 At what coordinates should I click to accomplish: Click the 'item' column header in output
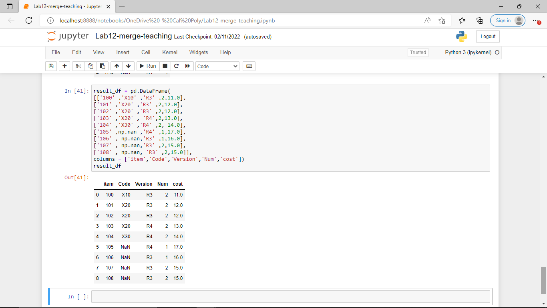point(109,184)
